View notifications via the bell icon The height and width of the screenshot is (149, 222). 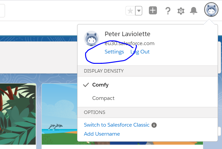194,11
